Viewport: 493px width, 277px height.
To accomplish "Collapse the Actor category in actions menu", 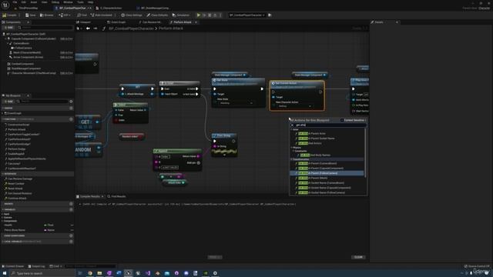I will (291, 129).
